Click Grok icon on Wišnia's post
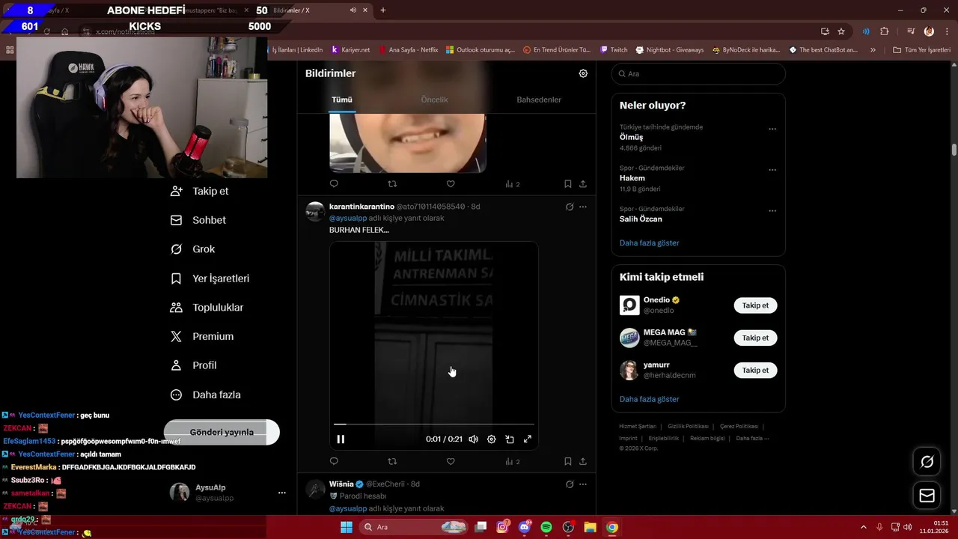This screenshot has height=539, width=958. click(x=570, y=484)
